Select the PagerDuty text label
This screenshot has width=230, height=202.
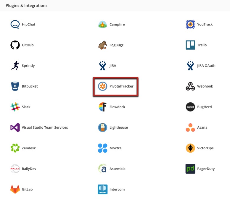(206, 169)
